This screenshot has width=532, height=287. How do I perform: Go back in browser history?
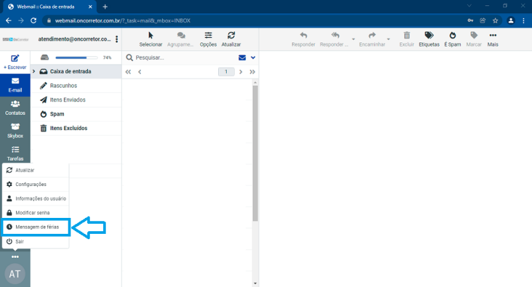tap(9, 21)
